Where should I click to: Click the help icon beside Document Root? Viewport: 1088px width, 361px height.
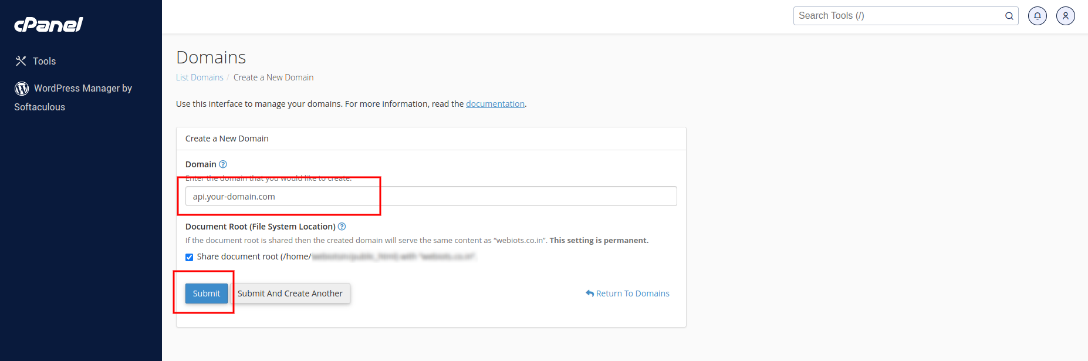click(x=342, y=227)
